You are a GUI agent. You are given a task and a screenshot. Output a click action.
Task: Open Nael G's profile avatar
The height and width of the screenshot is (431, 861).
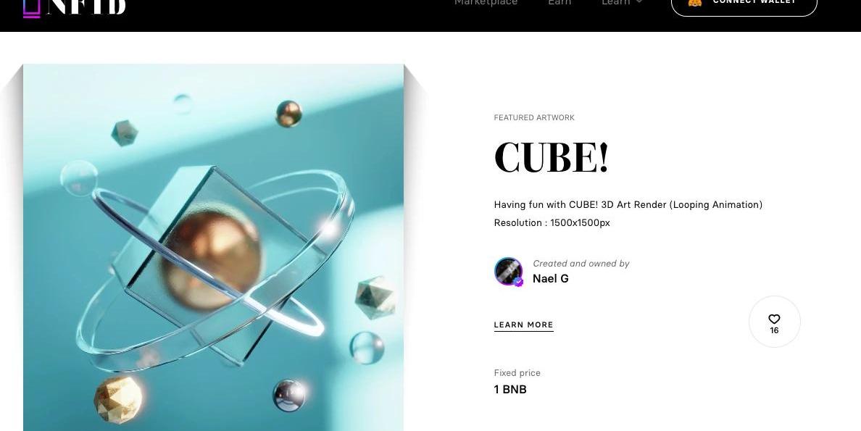tap(509, 271)
